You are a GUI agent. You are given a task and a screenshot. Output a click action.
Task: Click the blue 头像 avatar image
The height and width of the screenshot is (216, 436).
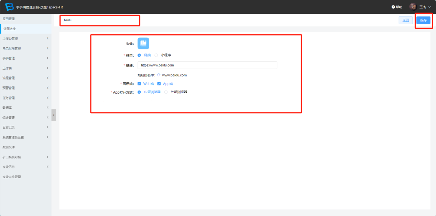[x=143, y=44]
